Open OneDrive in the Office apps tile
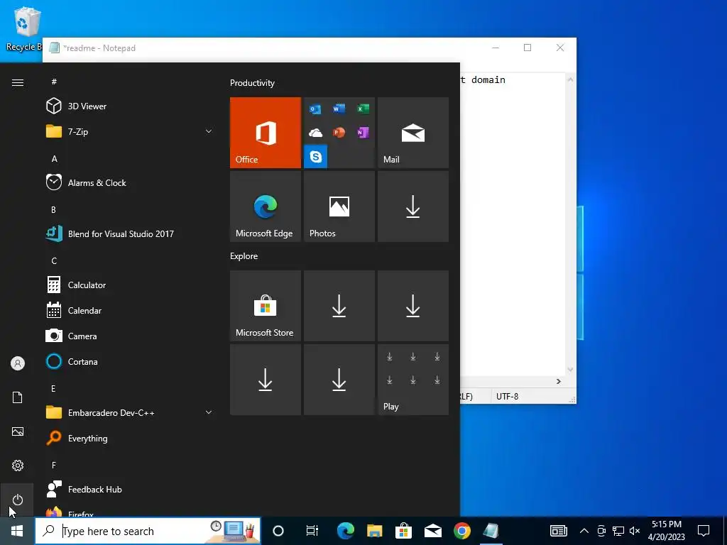This screenshot has width=727, height=545. click(316, 133)
